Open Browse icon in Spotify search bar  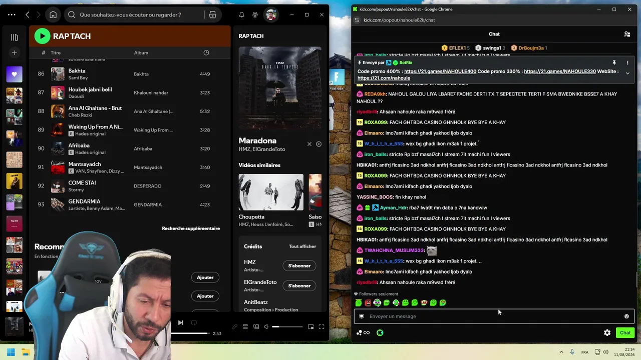tap(213, 15)
